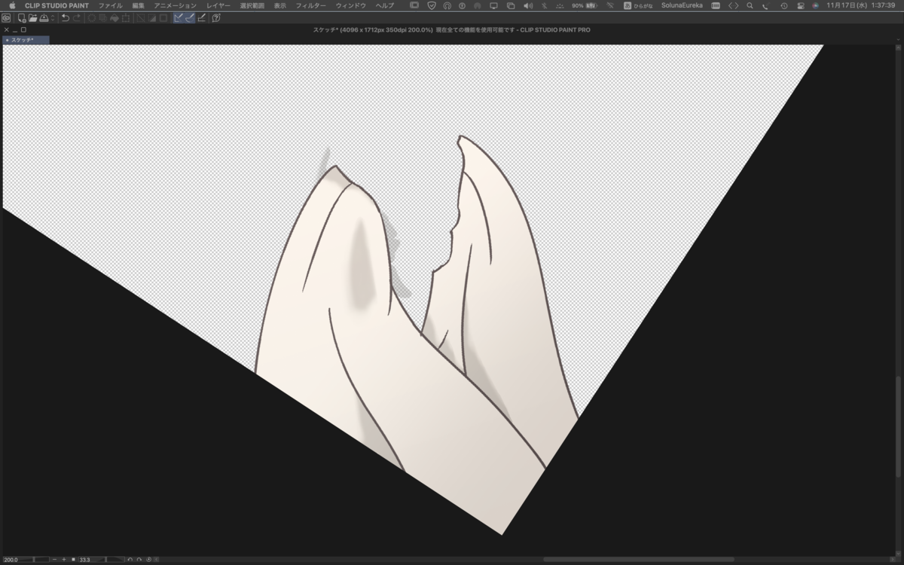Save the document using Save icon
904x565 pixels.
coord(44,18)
